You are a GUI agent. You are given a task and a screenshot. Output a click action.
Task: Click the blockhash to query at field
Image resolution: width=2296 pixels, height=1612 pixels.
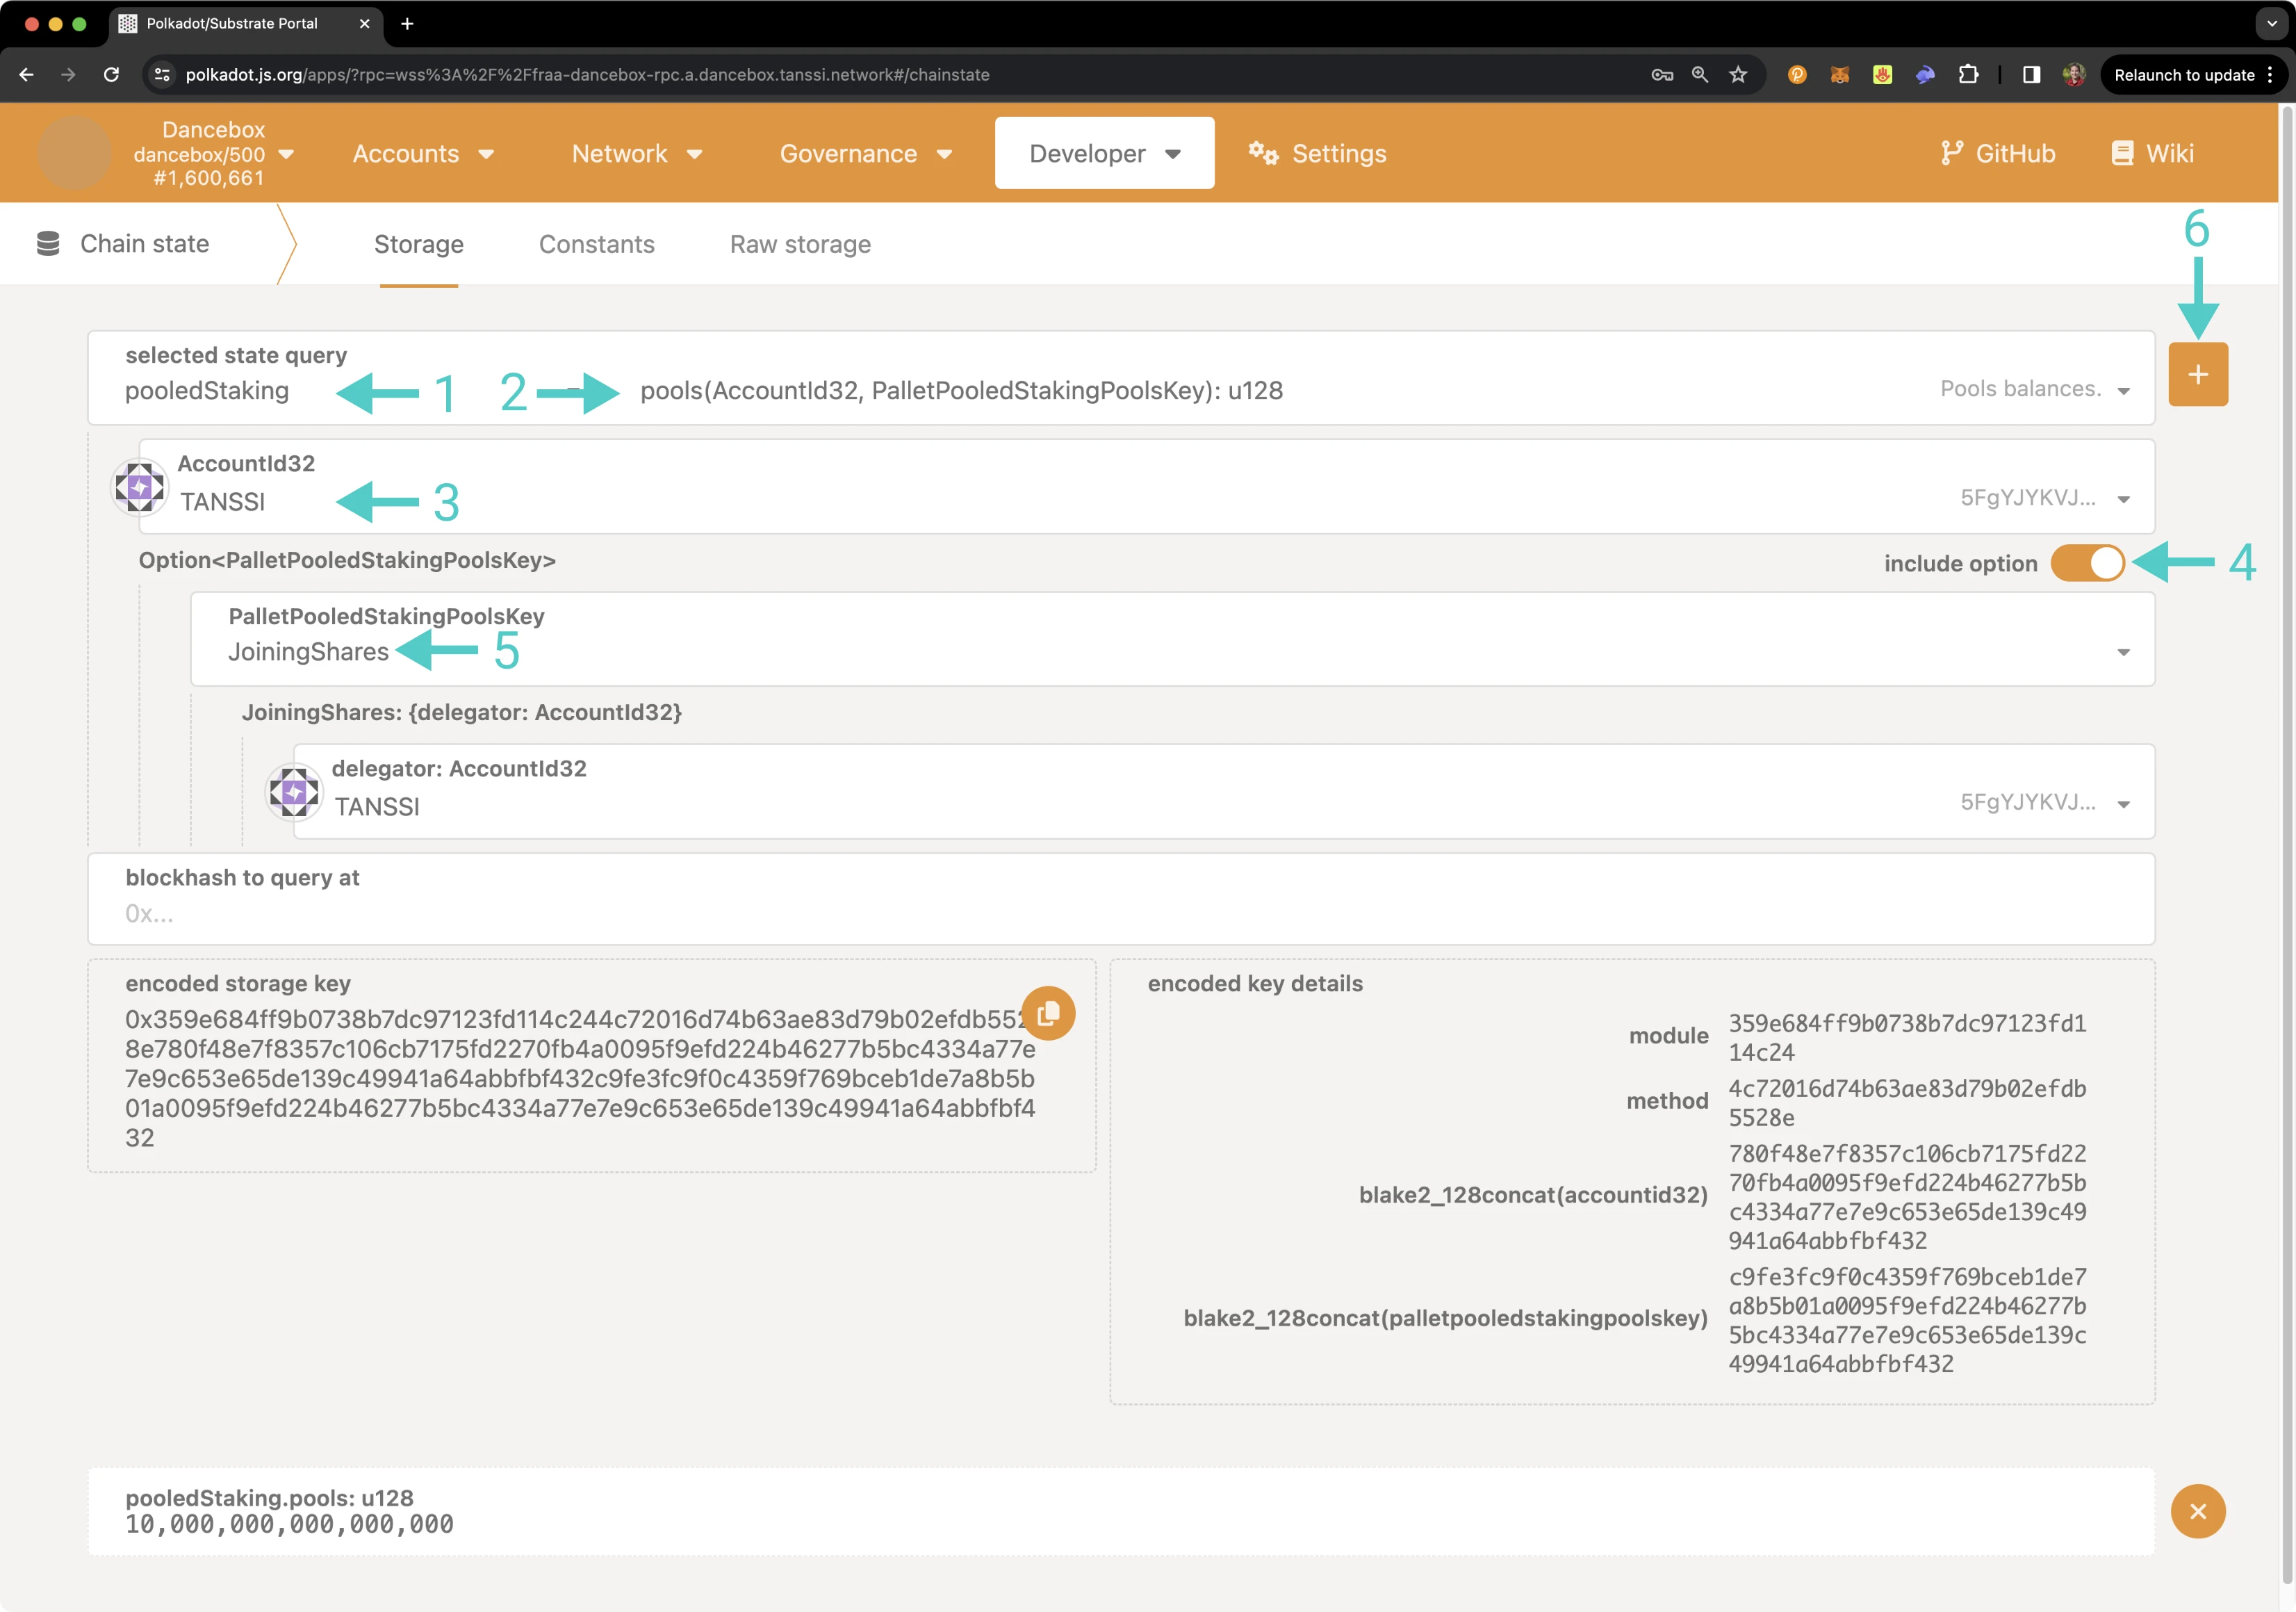tap(1121, 899)
